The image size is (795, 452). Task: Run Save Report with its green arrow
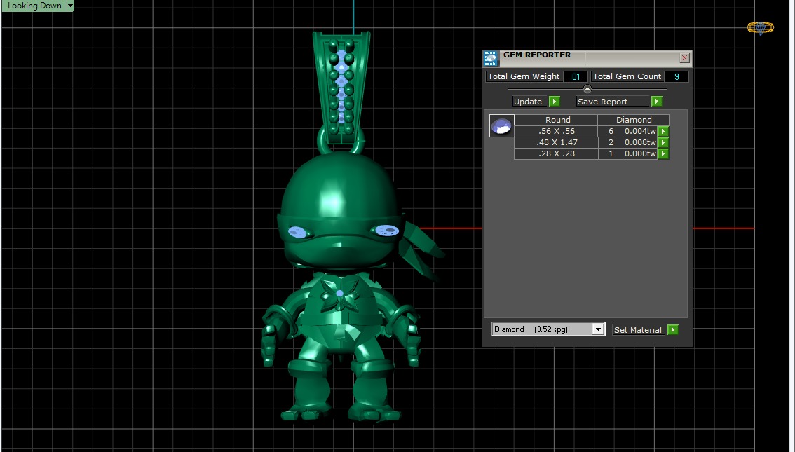[657, 102]
